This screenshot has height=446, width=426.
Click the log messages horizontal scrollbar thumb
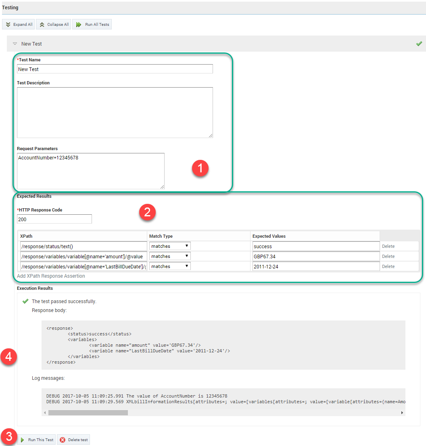tap(88, 413)
